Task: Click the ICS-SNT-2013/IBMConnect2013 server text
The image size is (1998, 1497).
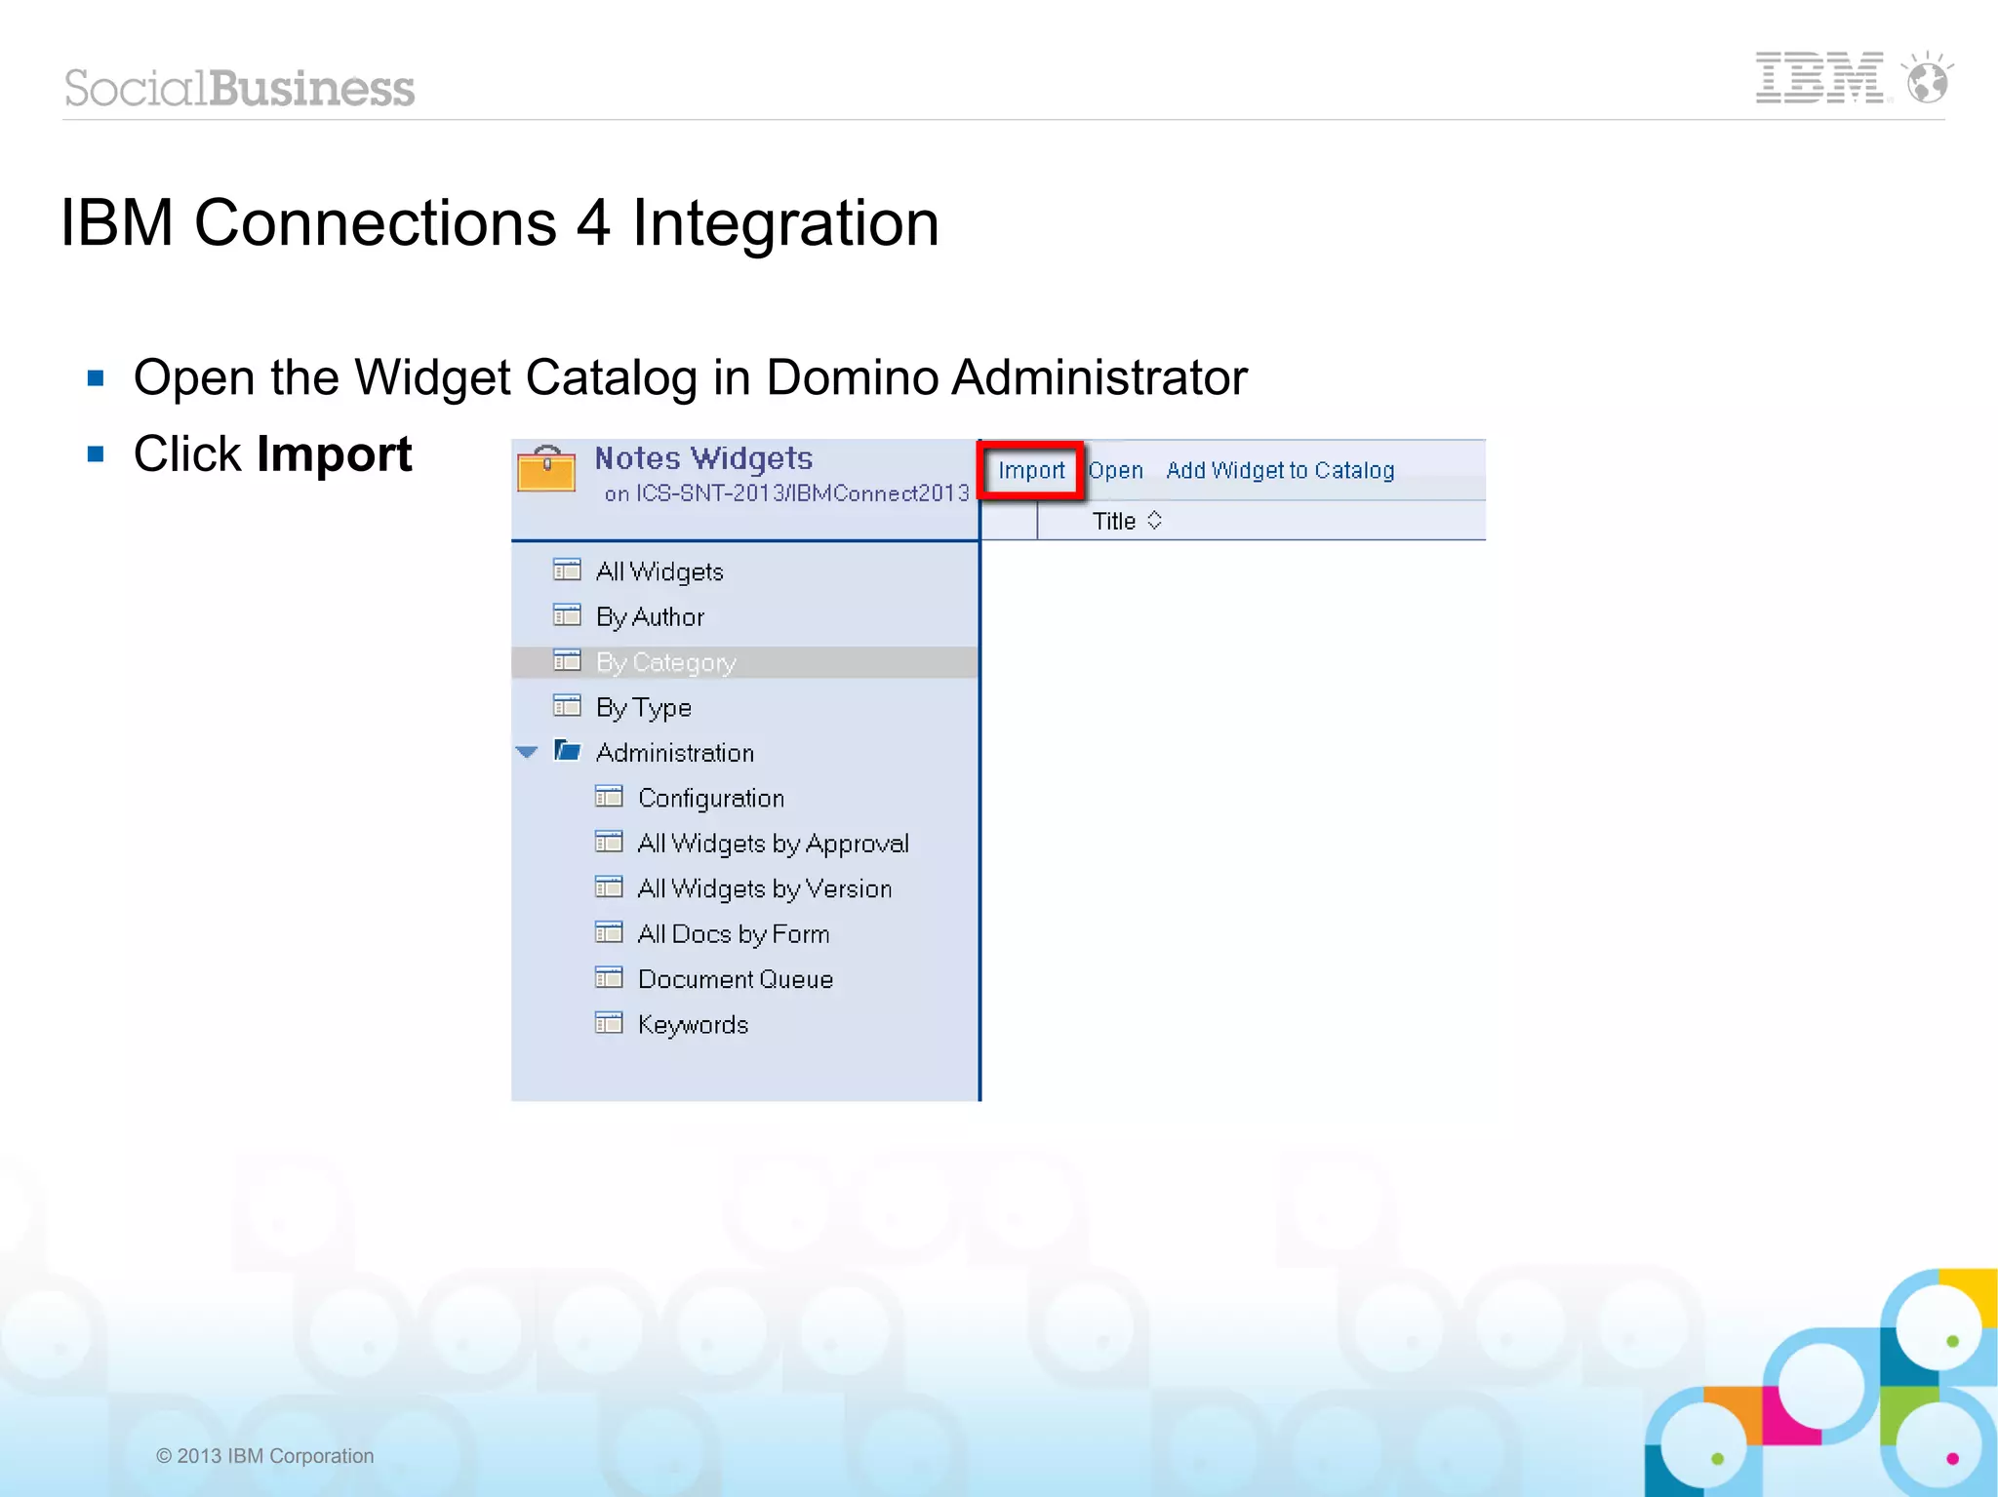Action: (x=802, y=493)
